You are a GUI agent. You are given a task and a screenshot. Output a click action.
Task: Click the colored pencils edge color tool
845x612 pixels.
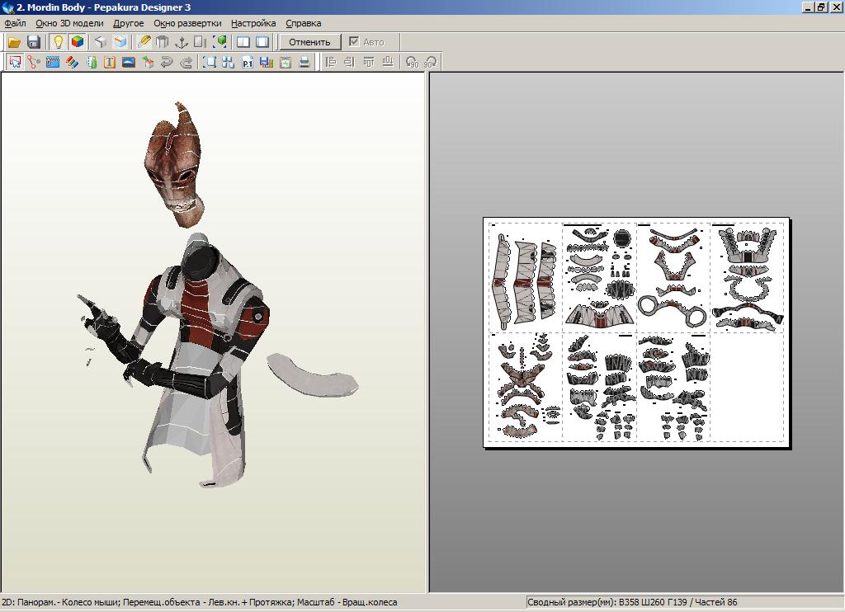(x=72, y=63)
